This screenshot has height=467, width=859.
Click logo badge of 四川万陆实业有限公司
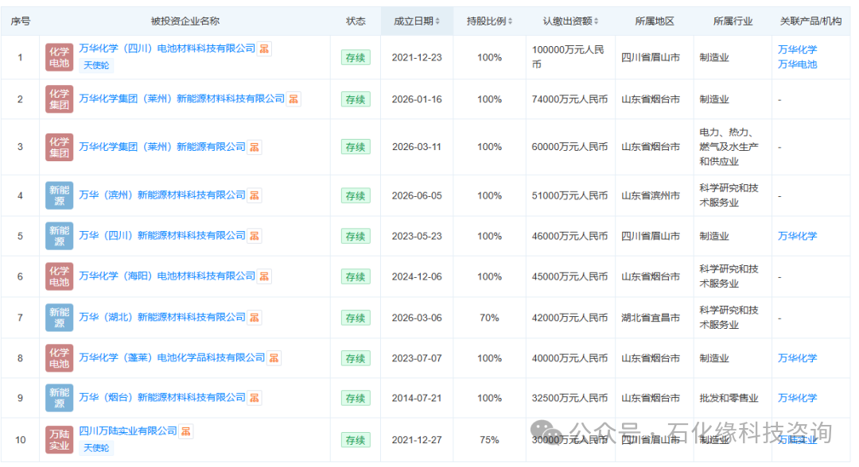(x=59, y=440)
